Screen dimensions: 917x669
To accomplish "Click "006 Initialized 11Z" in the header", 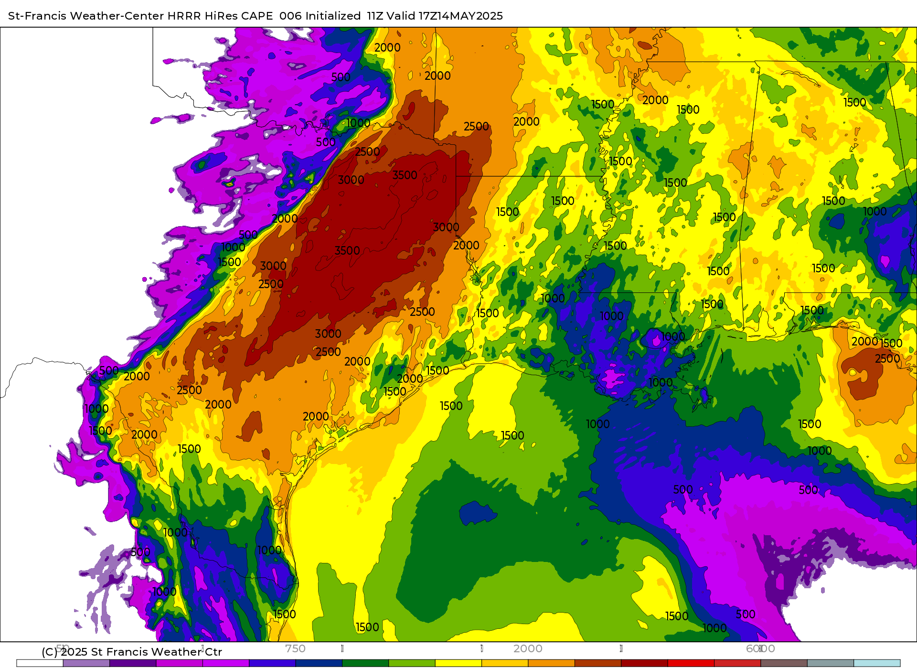I will (x=332, y=16).
